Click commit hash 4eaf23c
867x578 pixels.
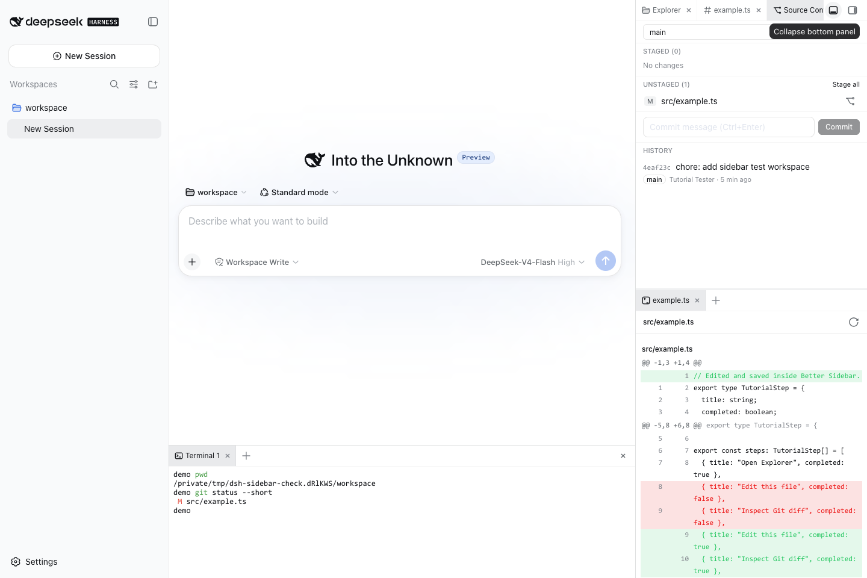point(656,167)
